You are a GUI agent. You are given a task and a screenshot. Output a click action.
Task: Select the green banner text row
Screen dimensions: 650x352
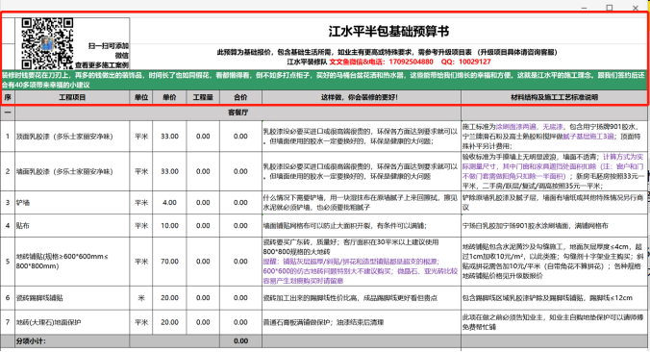click(324, 80)
